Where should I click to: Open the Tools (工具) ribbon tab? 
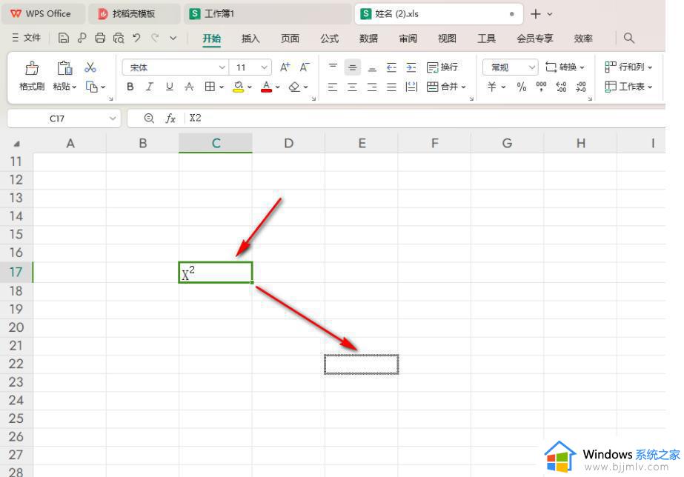pyautogui.click(x=486, y=39)
